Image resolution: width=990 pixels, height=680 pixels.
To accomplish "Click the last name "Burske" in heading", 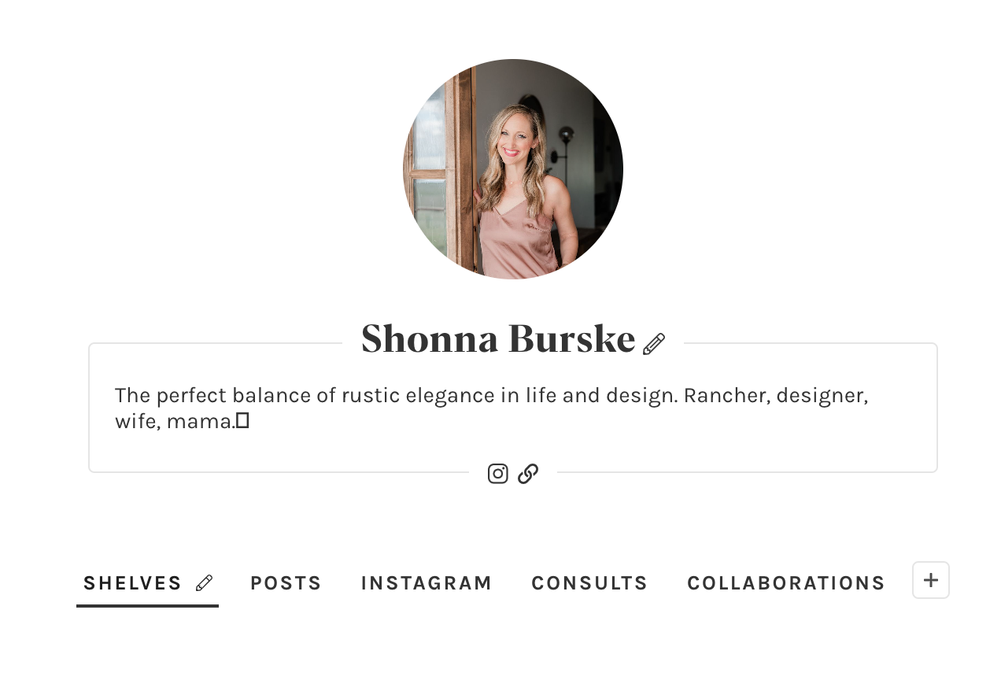I will pyautogui.click(x=572, y=339).
